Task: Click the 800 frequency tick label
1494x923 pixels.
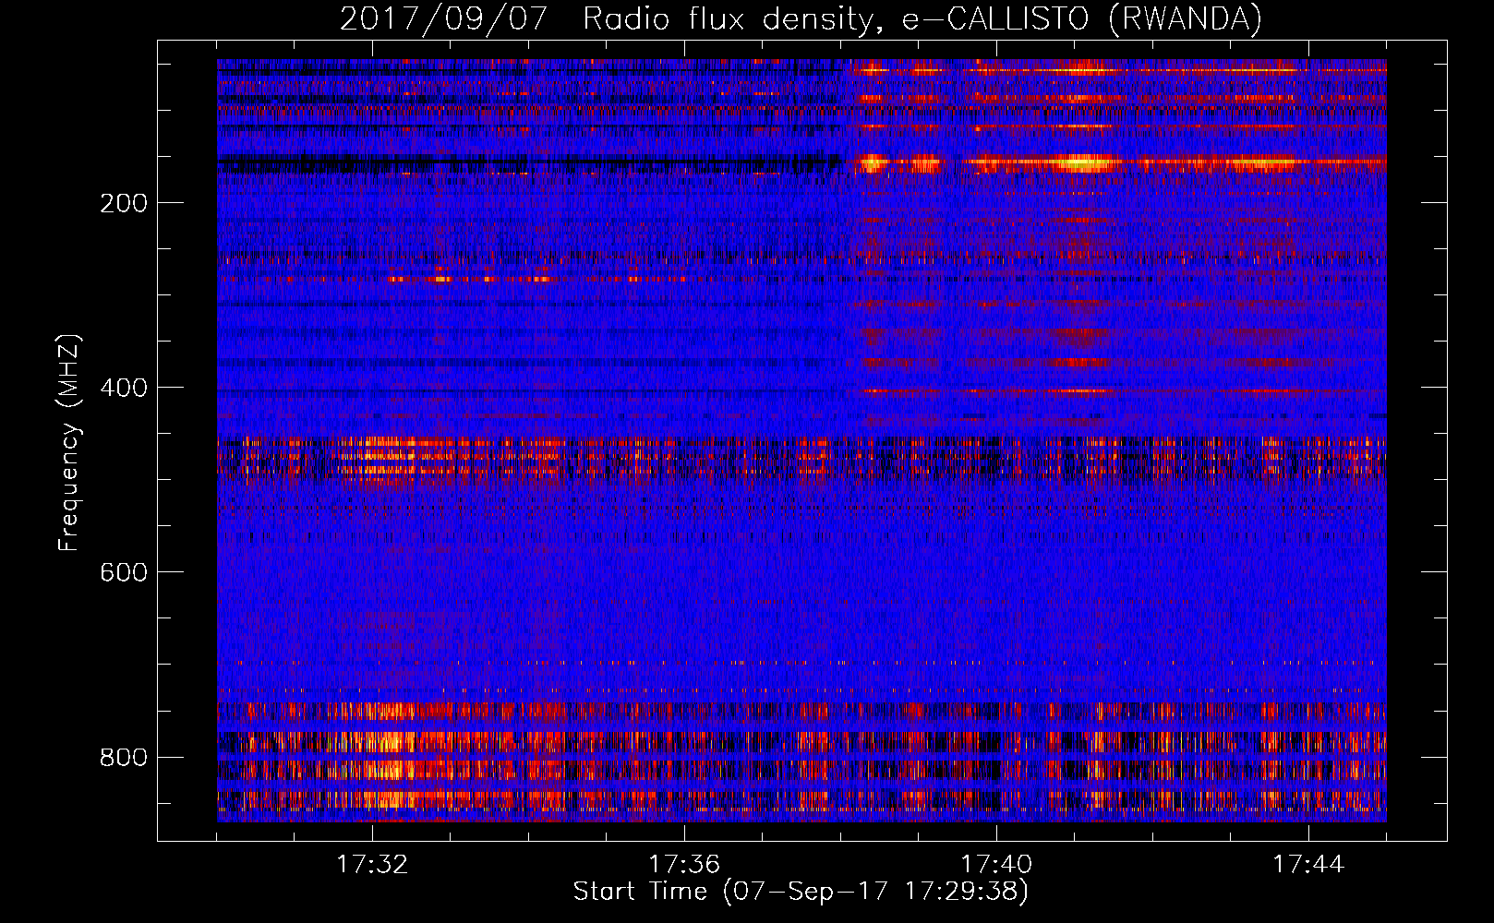Action: point(124,757)
